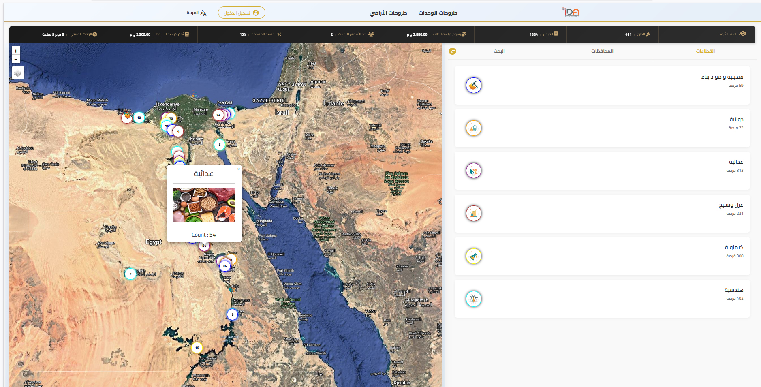Image resolution: width=761 pixels, height=387 pixels.
Task: Click the Count : 54 popup text
Action: [x=204, y=235]
